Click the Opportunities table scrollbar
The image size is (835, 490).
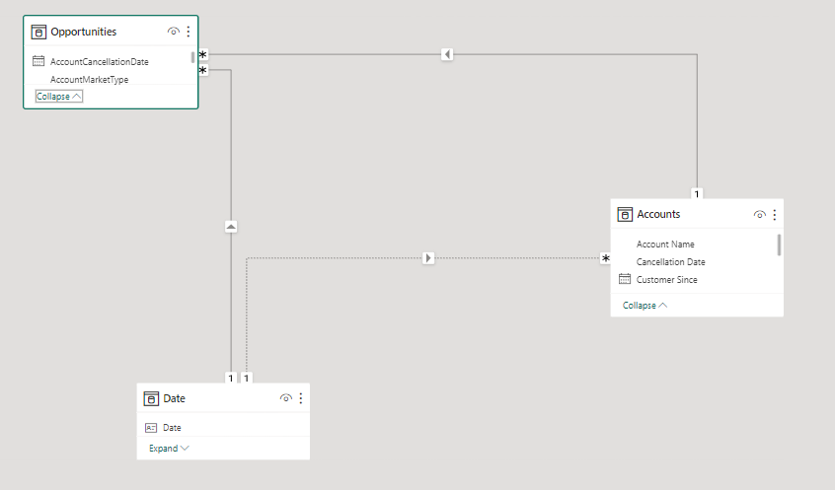192,57
